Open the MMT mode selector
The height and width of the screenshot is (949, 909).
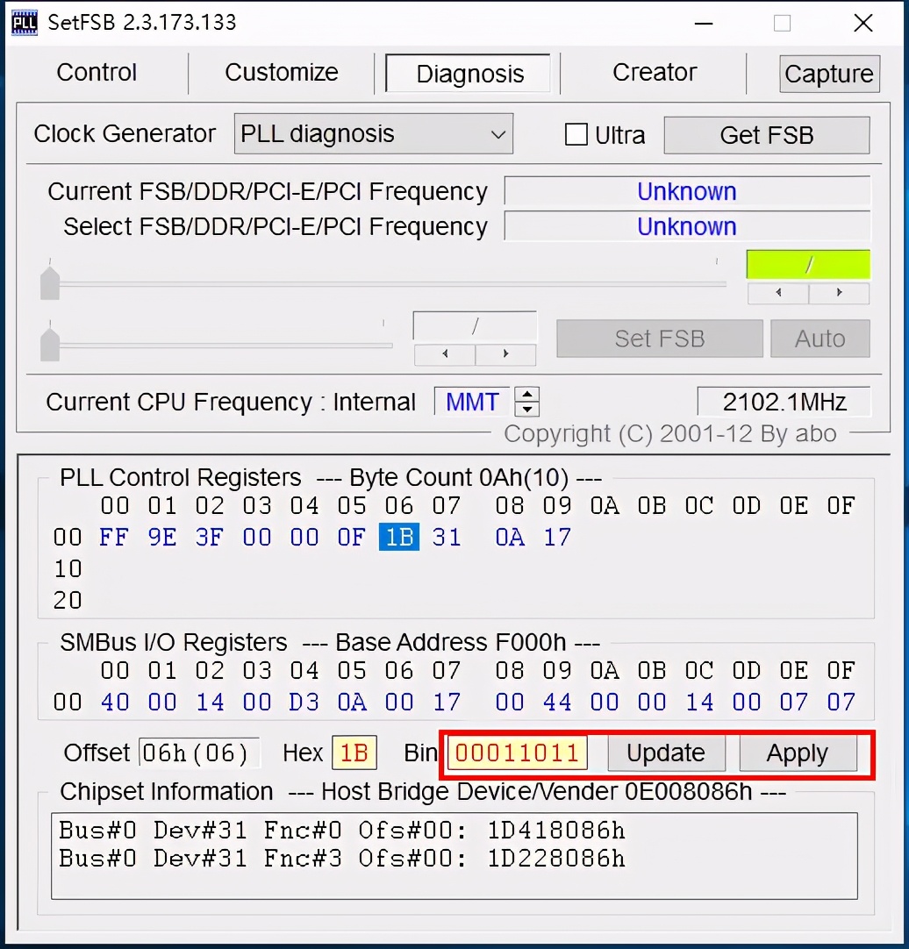click(471, 401)
